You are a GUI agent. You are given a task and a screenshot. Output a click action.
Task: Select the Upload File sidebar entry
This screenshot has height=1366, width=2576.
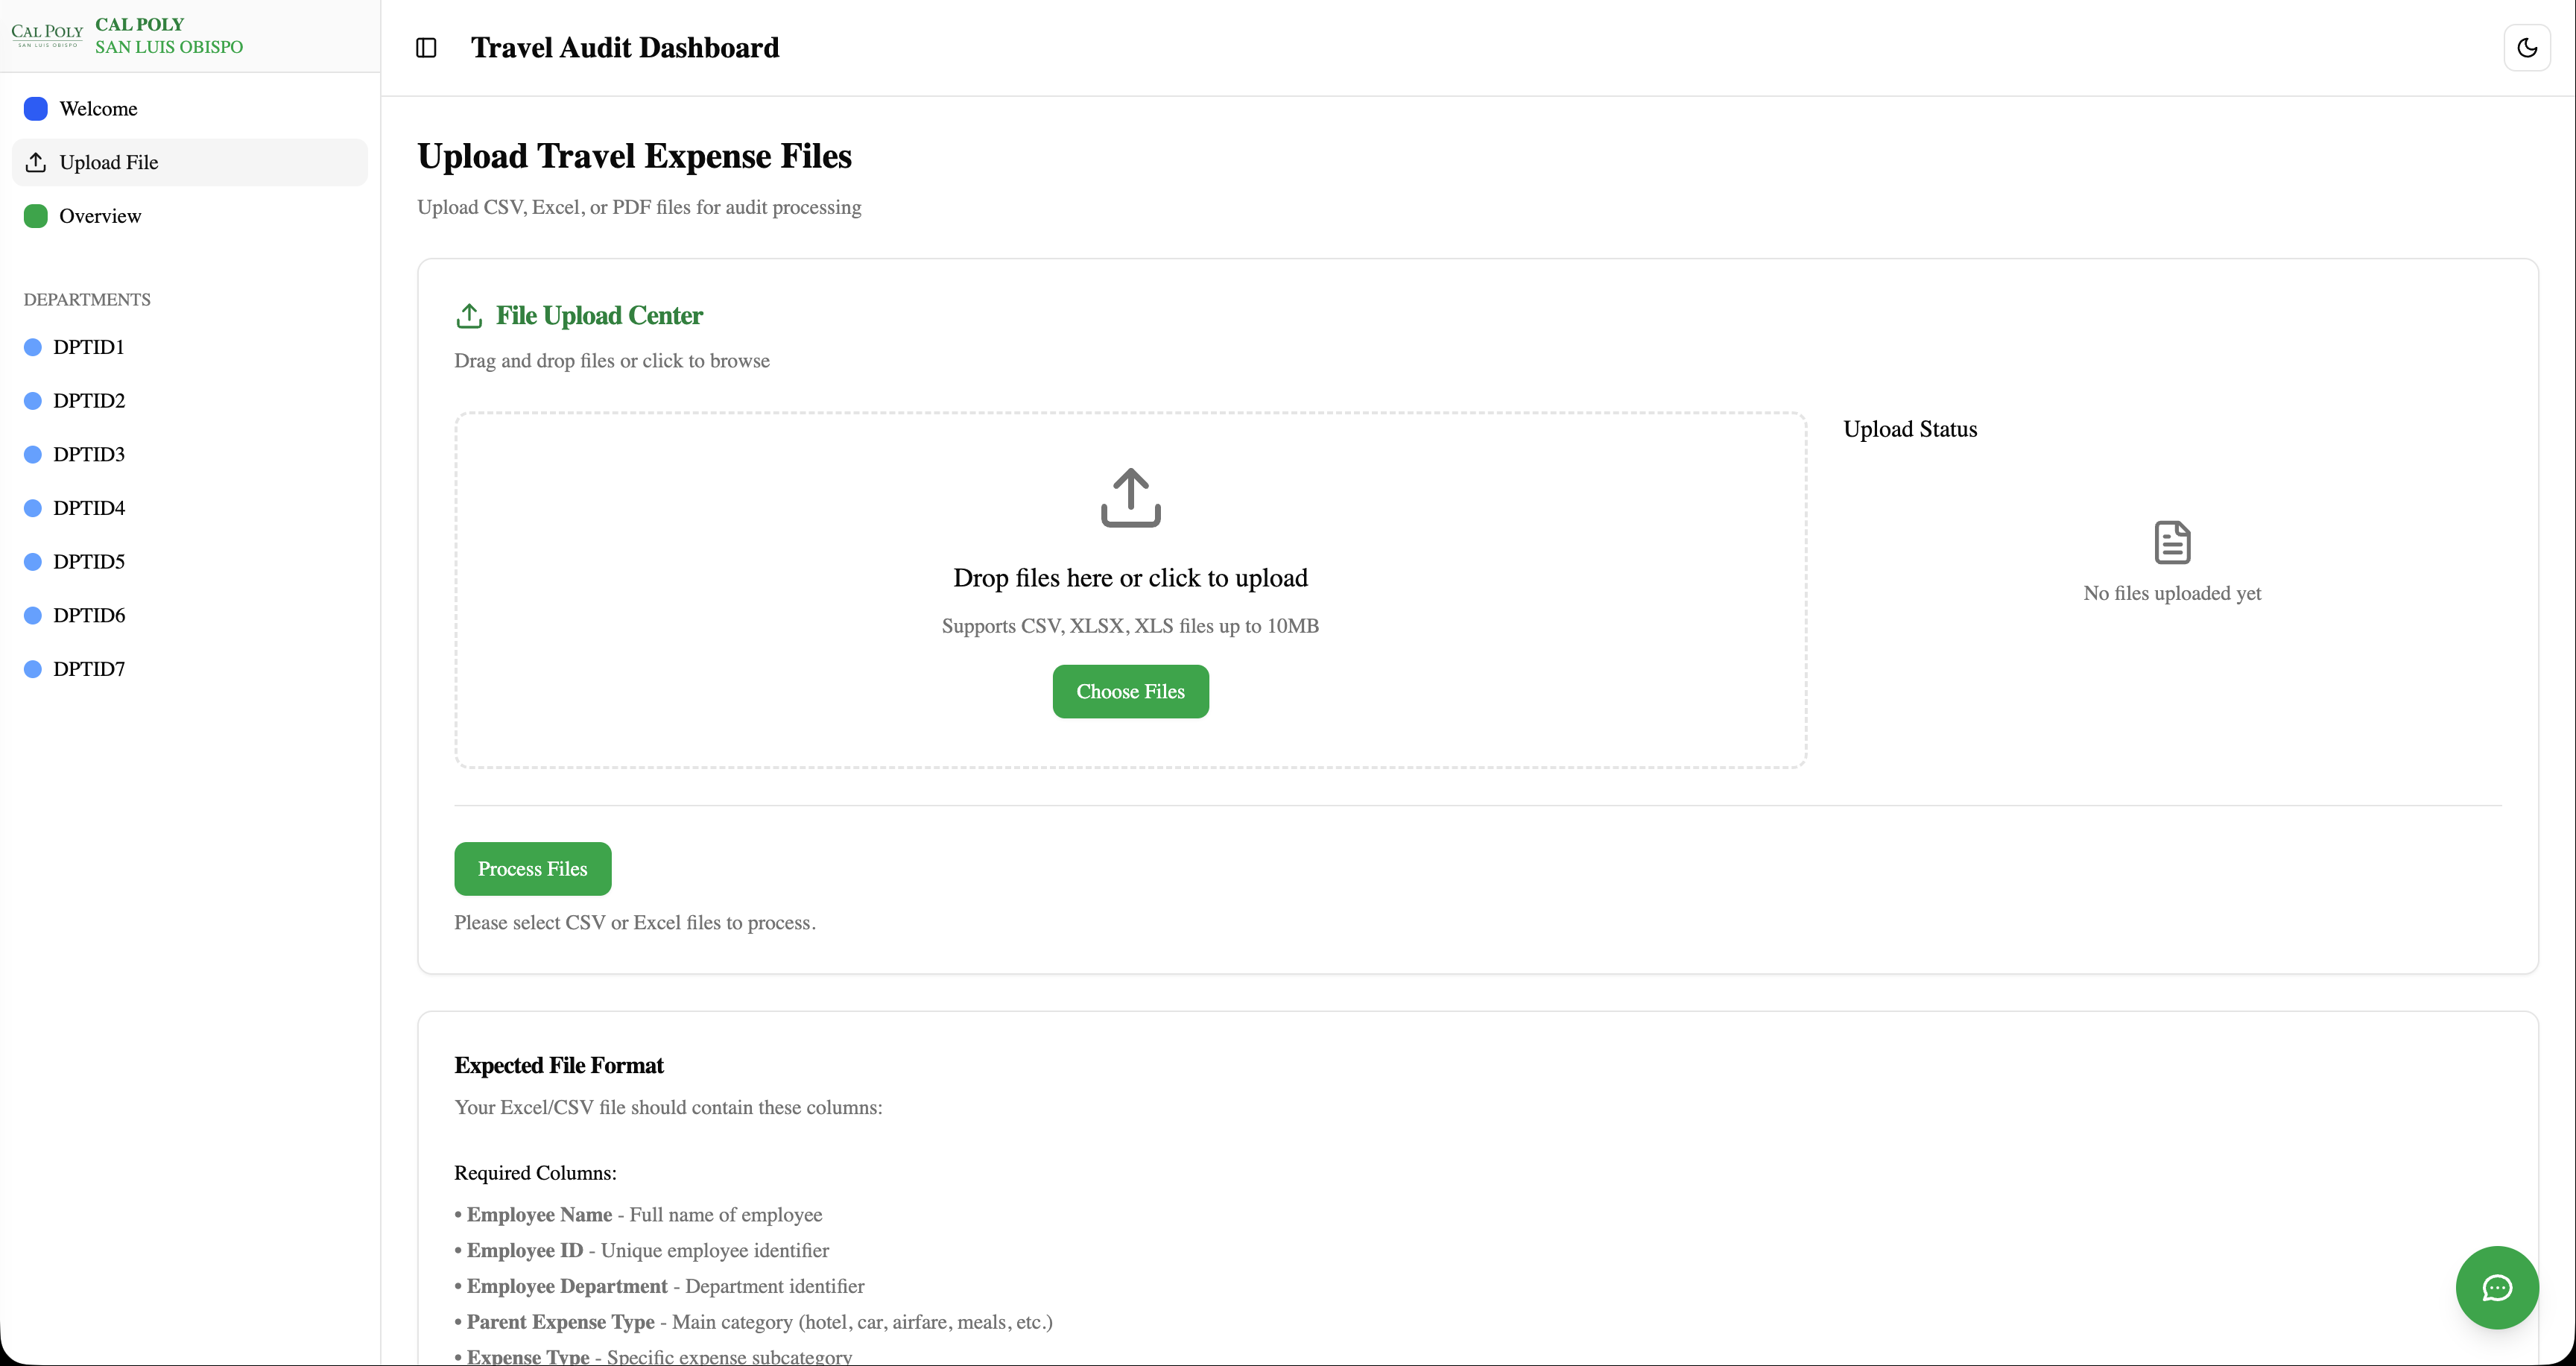pyautogui.click(x=108, y=162)
